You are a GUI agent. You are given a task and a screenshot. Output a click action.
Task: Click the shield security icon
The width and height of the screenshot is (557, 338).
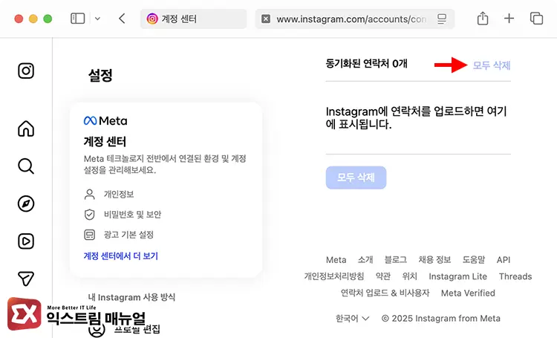coord(90,215)
